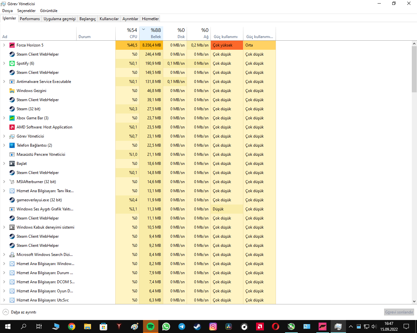Switch to the Ayrıntılar tab
The image size is (417, 333).
(x=130, y=19)
